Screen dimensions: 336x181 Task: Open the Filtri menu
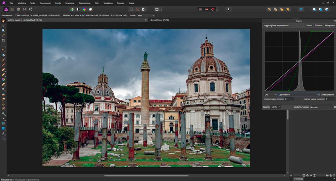click(97, 3)
